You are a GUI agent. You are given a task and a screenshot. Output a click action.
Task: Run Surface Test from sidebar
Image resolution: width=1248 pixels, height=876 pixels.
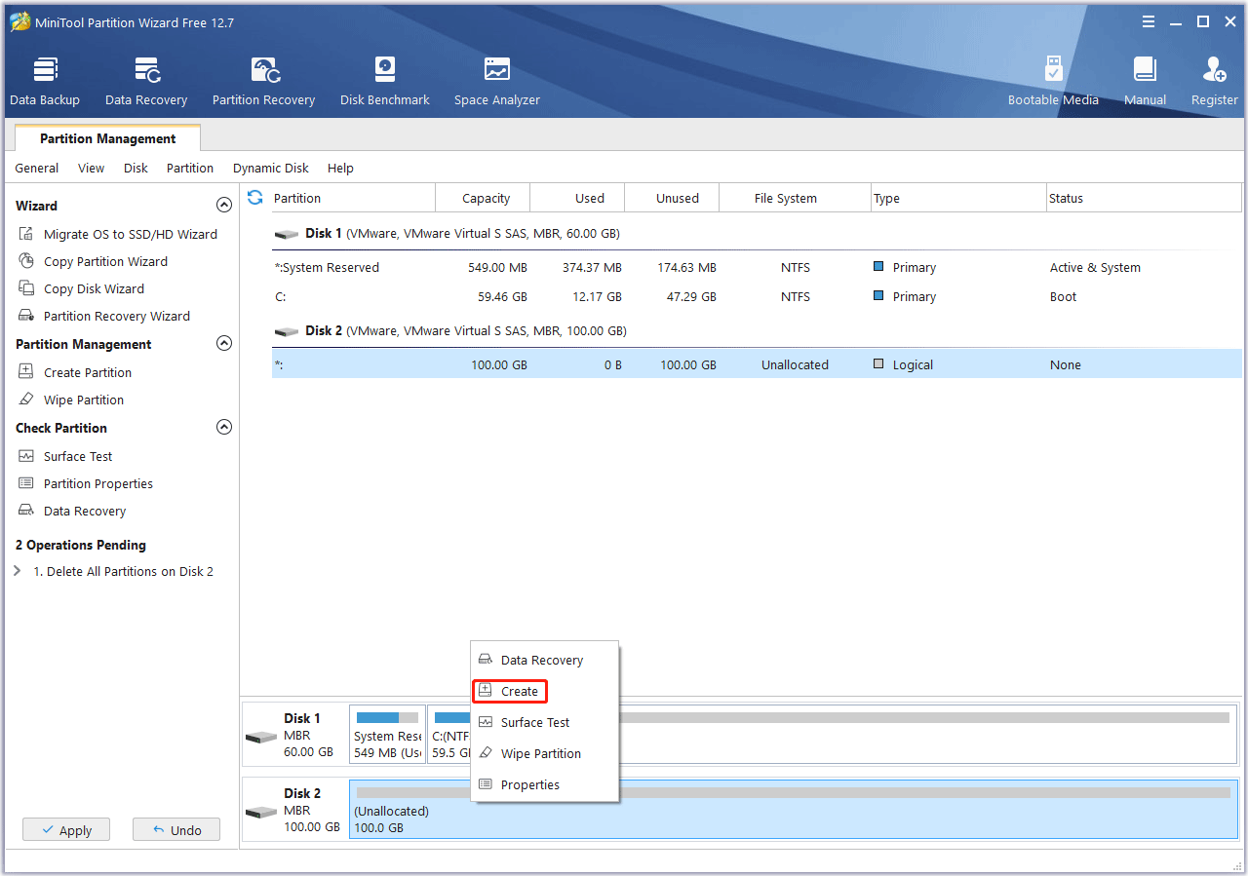click(65, 456)
